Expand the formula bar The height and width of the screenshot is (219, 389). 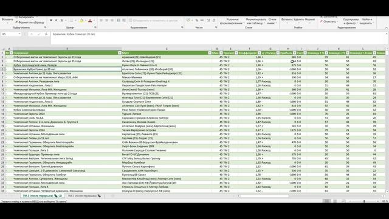[x=387, y=34]
